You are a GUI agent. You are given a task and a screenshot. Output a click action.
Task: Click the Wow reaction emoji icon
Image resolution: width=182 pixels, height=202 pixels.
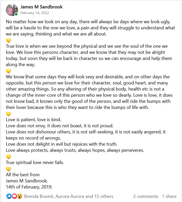click(x=19, y=196)
